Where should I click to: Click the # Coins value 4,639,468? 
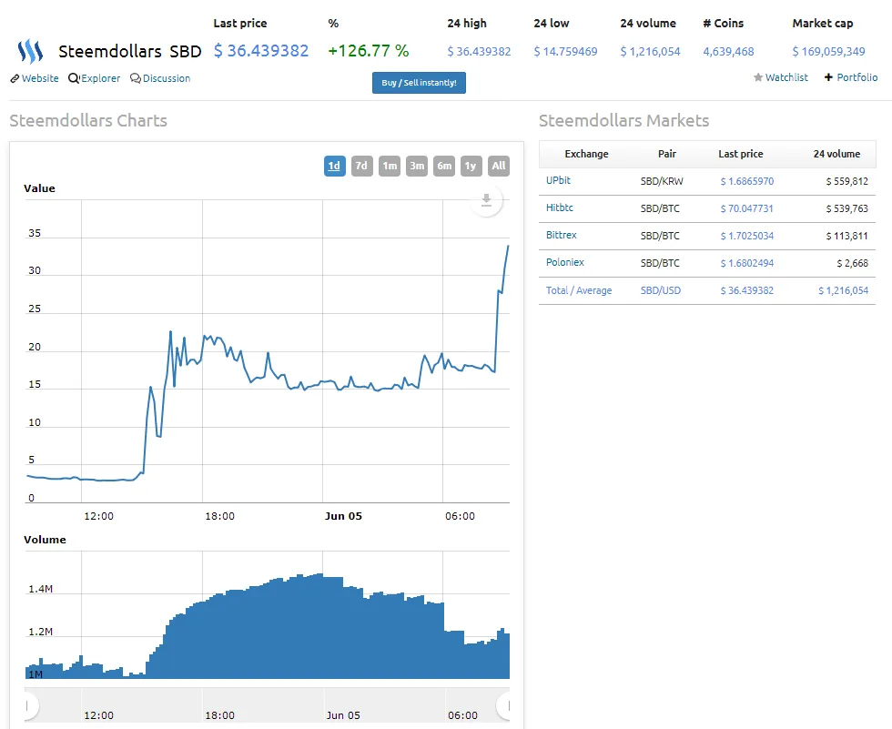[x=728, y=52]
